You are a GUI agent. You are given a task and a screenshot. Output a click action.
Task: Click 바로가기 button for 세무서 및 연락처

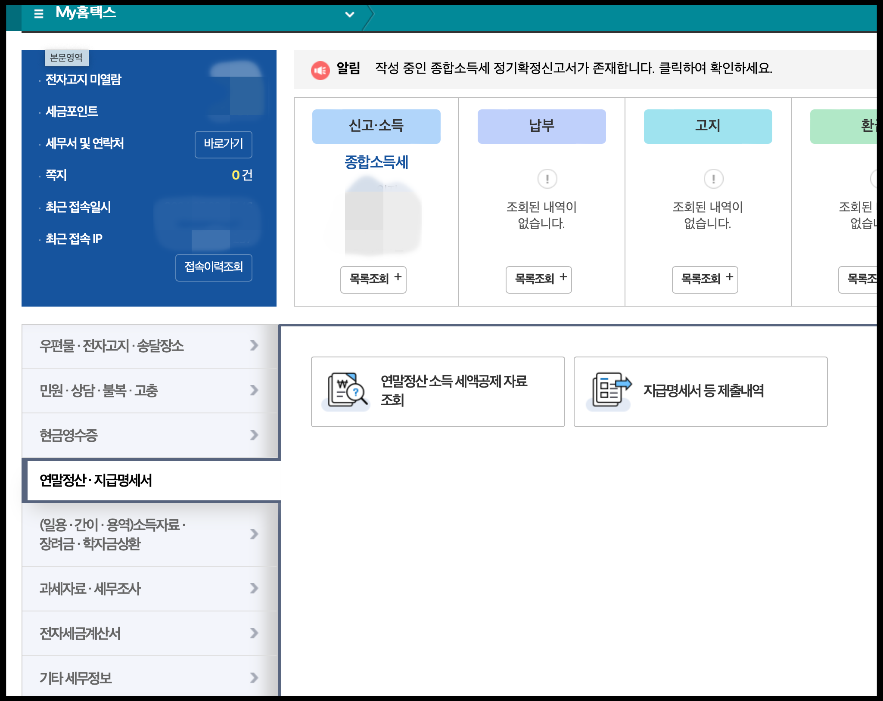coord(223,144)
